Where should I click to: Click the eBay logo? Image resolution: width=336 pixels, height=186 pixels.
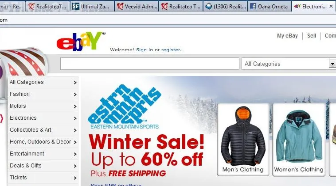(80, 42)
